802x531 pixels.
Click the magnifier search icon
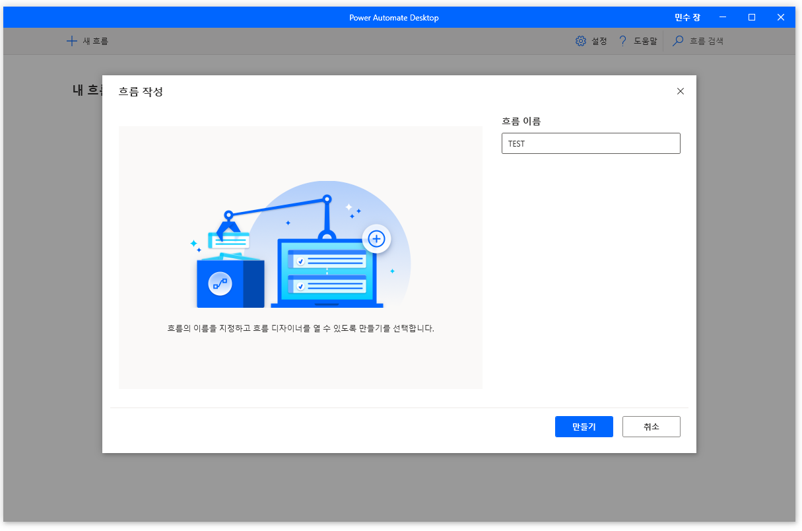(x=678, y=41)
